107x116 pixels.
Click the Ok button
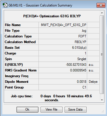[x=27, y=109]
